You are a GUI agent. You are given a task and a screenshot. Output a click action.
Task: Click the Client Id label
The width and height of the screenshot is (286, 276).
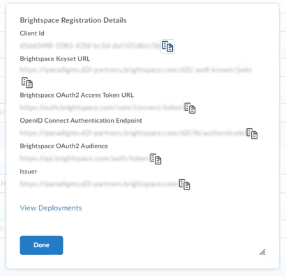click(32, 33)
